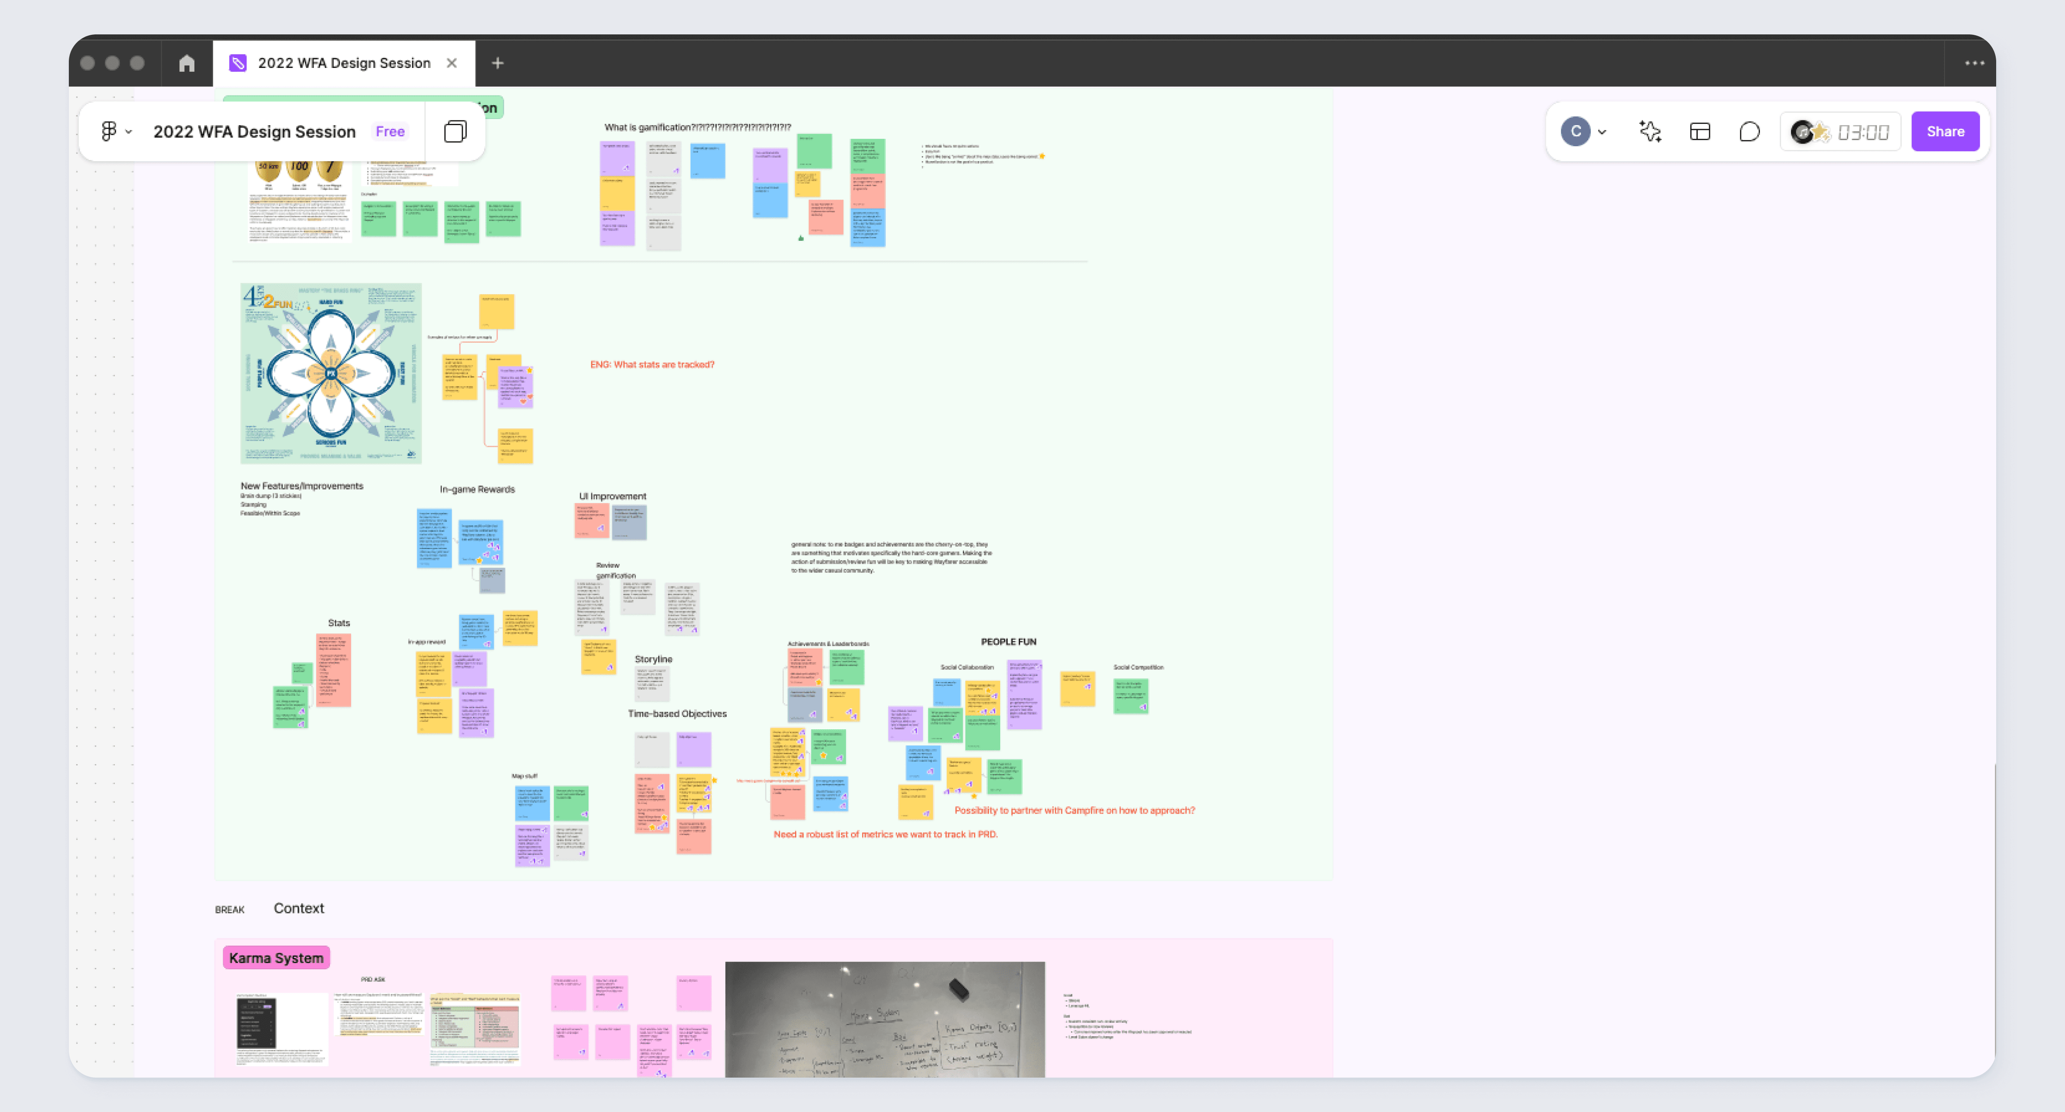The height and width of the screenshot is (1112, 2065).
Task: Select the Karma System section label
Action: (x=276, y=957)
